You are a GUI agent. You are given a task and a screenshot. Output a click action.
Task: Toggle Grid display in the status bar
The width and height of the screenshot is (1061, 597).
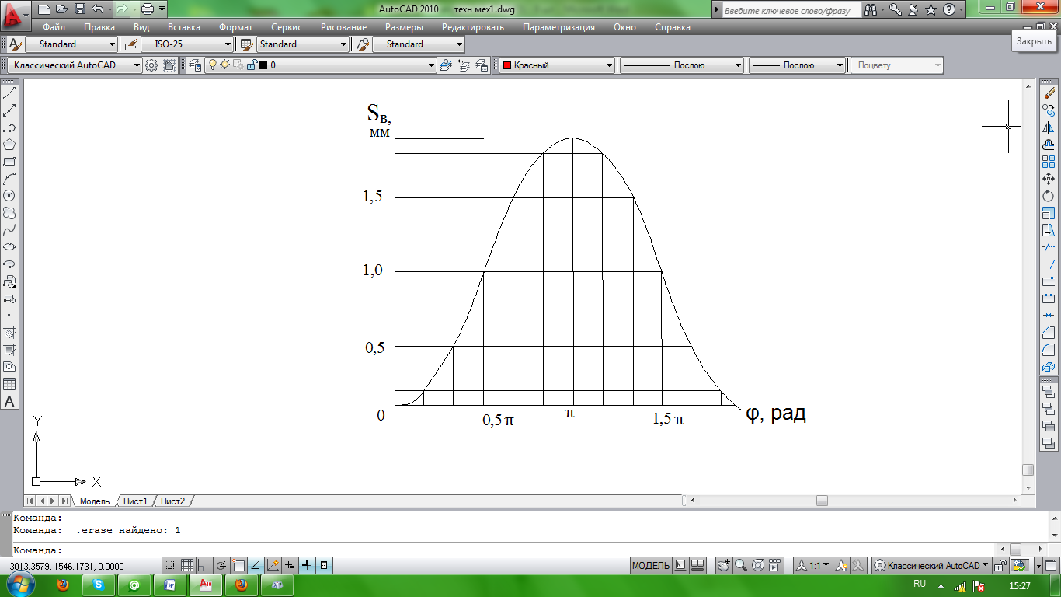[187, 566]
